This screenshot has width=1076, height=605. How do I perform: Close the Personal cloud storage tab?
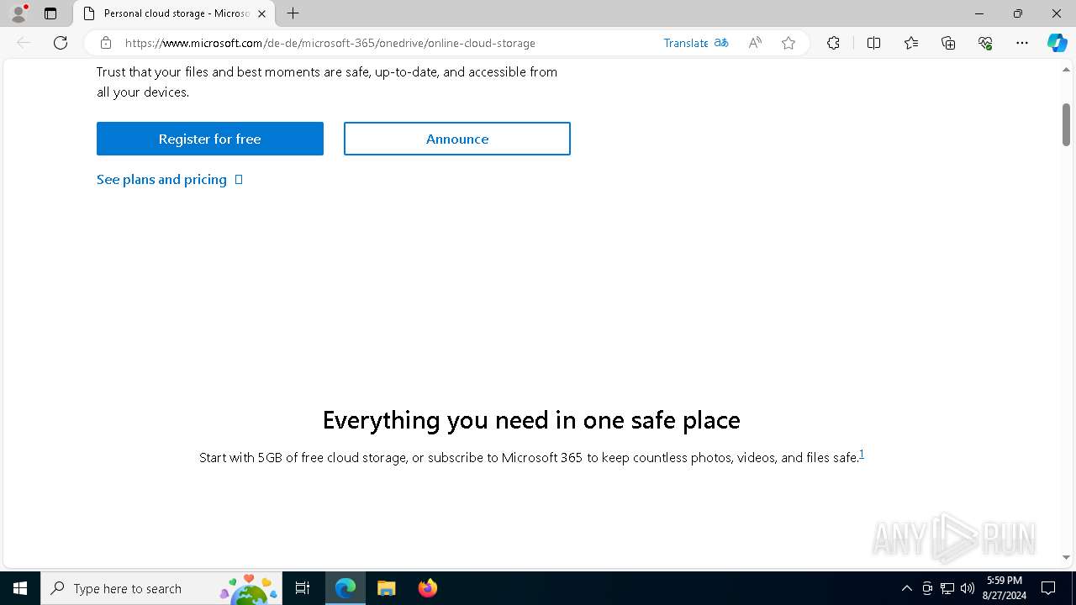click(262, 13)
